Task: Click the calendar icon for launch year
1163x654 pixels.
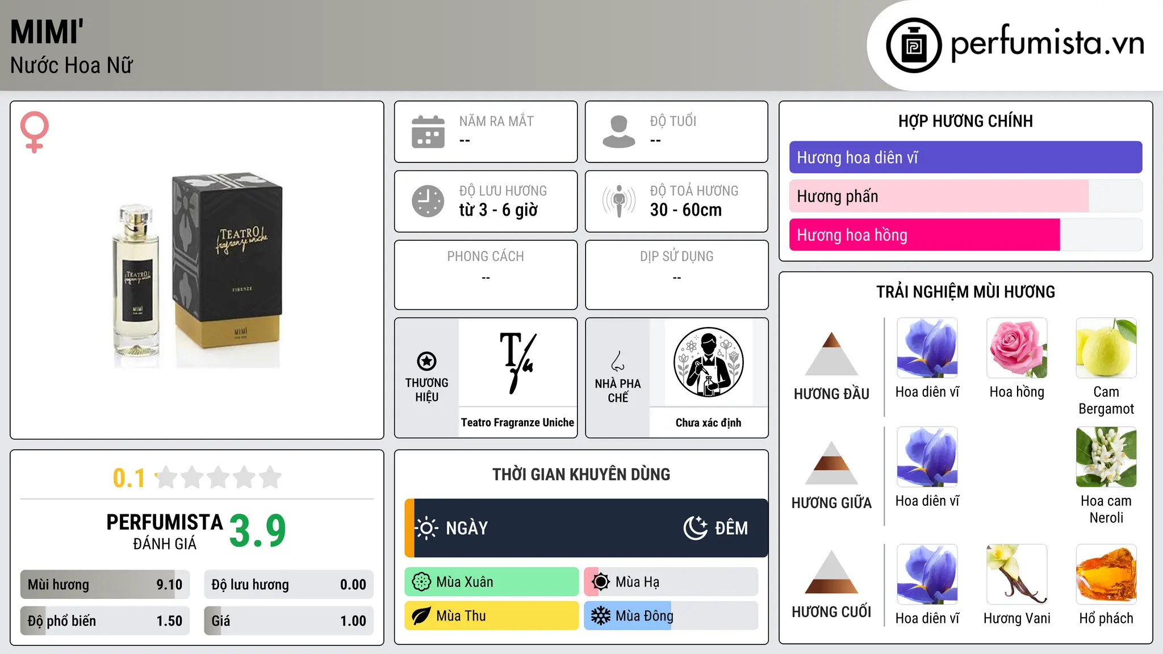Action: pos(428,132)
